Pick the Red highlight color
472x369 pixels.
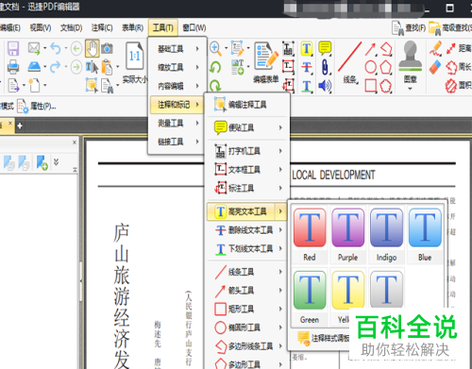click(310, 234)
